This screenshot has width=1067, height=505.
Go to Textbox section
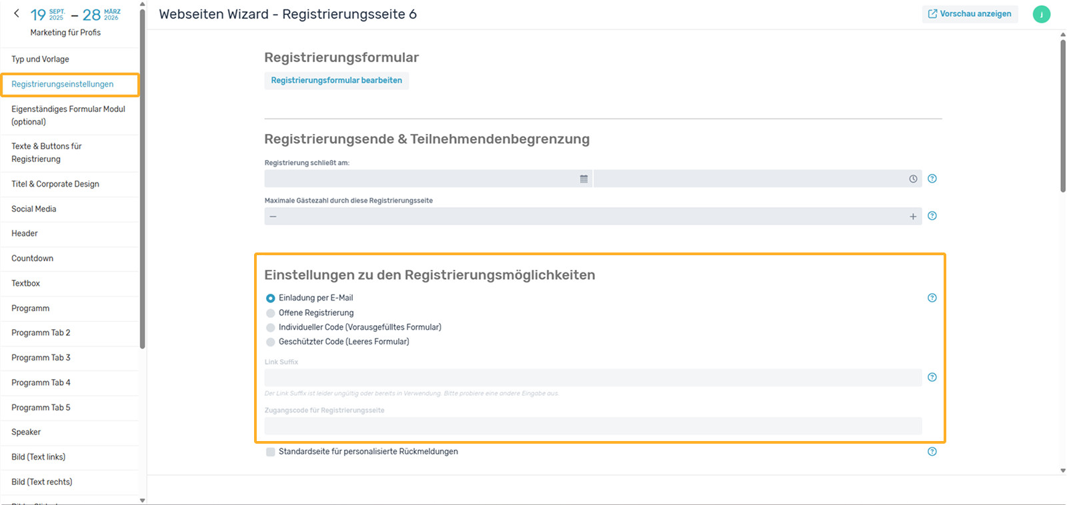point(70,284)
